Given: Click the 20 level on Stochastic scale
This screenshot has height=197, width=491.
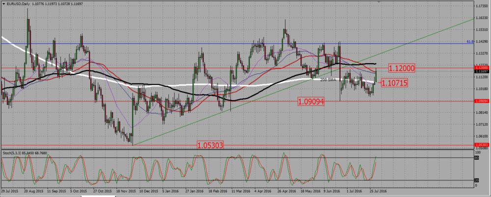Looking at the screenshot, I should tap(477, 180).
